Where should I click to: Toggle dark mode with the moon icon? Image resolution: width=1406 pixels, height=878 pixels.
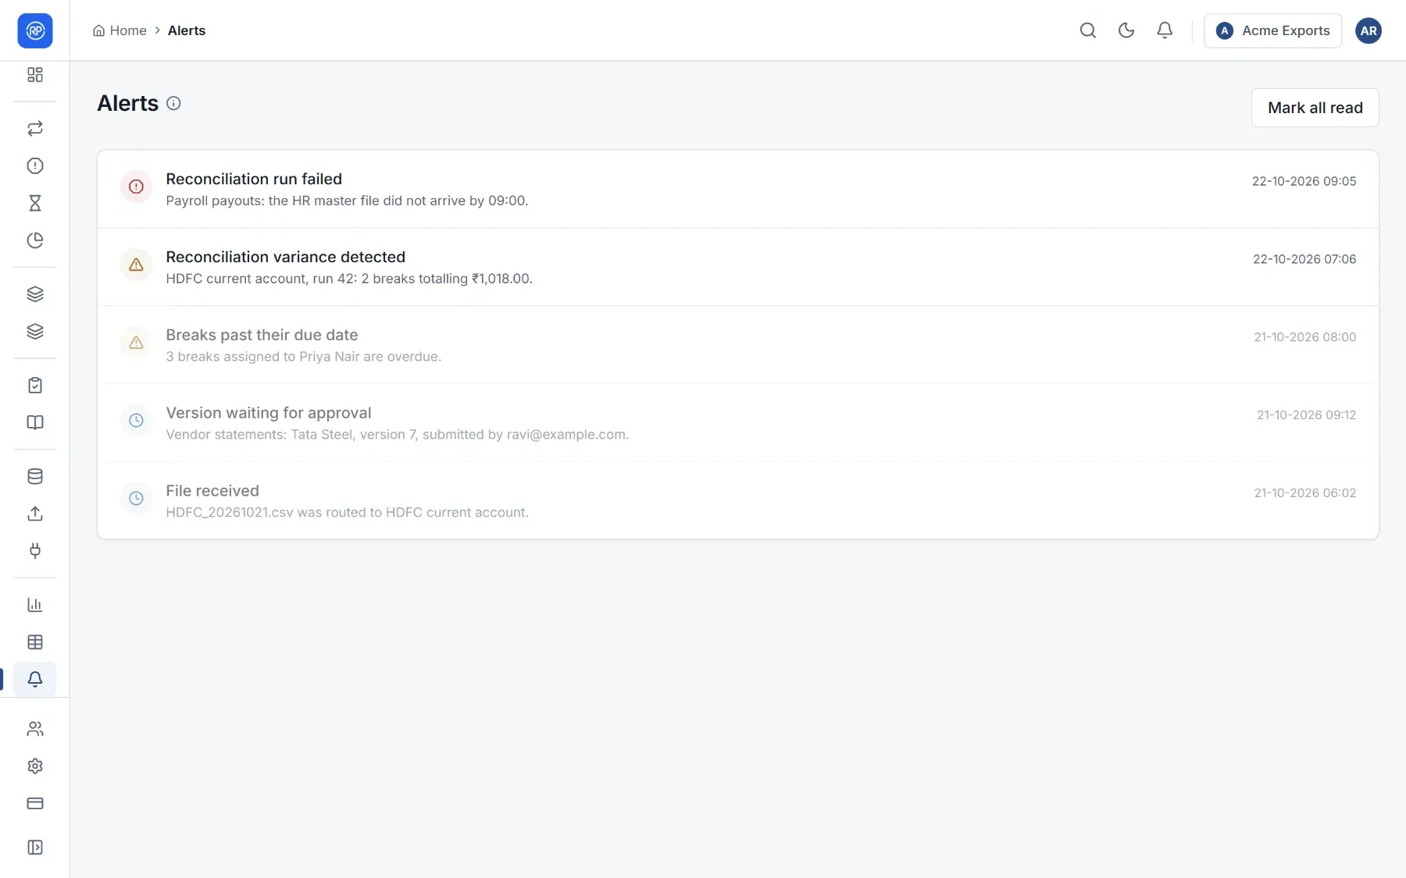(x=1126, y=30)
